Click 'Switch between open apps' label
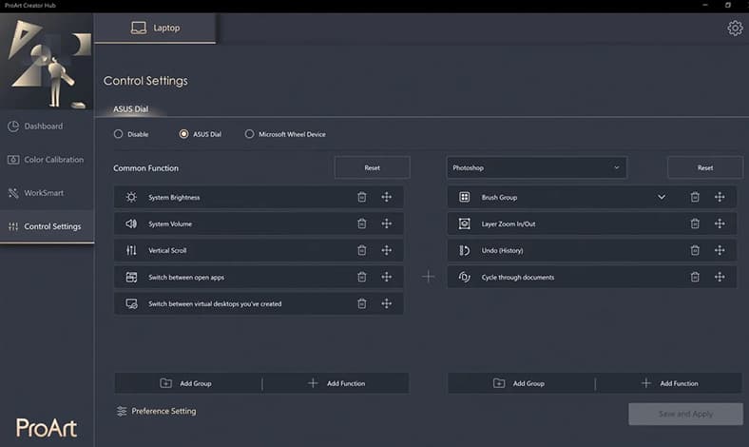 click(186, 278)
